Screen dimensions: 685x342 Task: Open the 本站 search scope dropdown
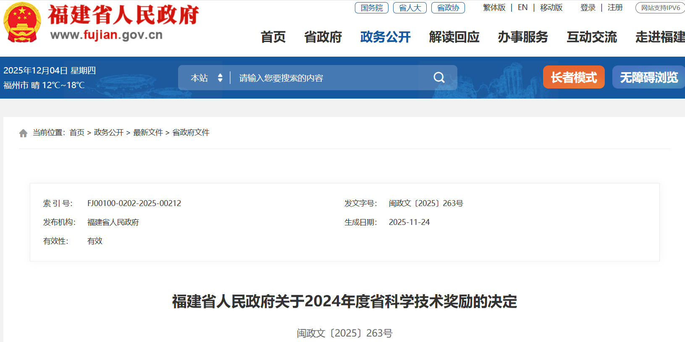(x=206, y=78)
